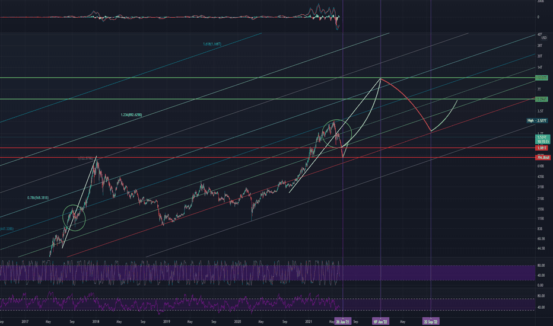Screen dimensions: 553x326
Task: Select the 07 Jan '22 date marker
Action: pos(380,321)
